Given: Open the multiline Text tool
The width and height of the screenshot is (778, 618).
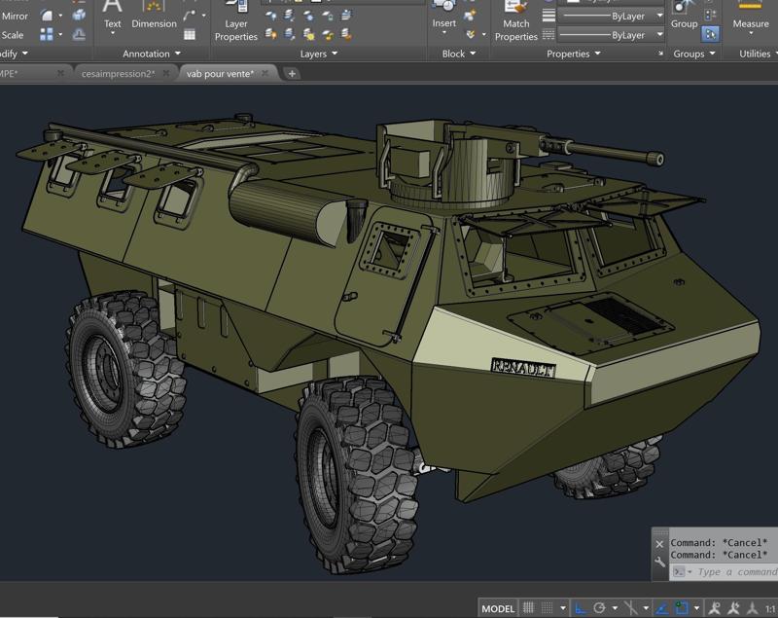Looking at the screenshot, I should click(111, 23).
